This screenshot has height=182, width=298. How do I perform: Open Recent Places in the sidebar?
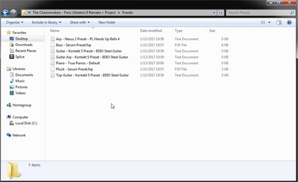[x=23, y=51]
